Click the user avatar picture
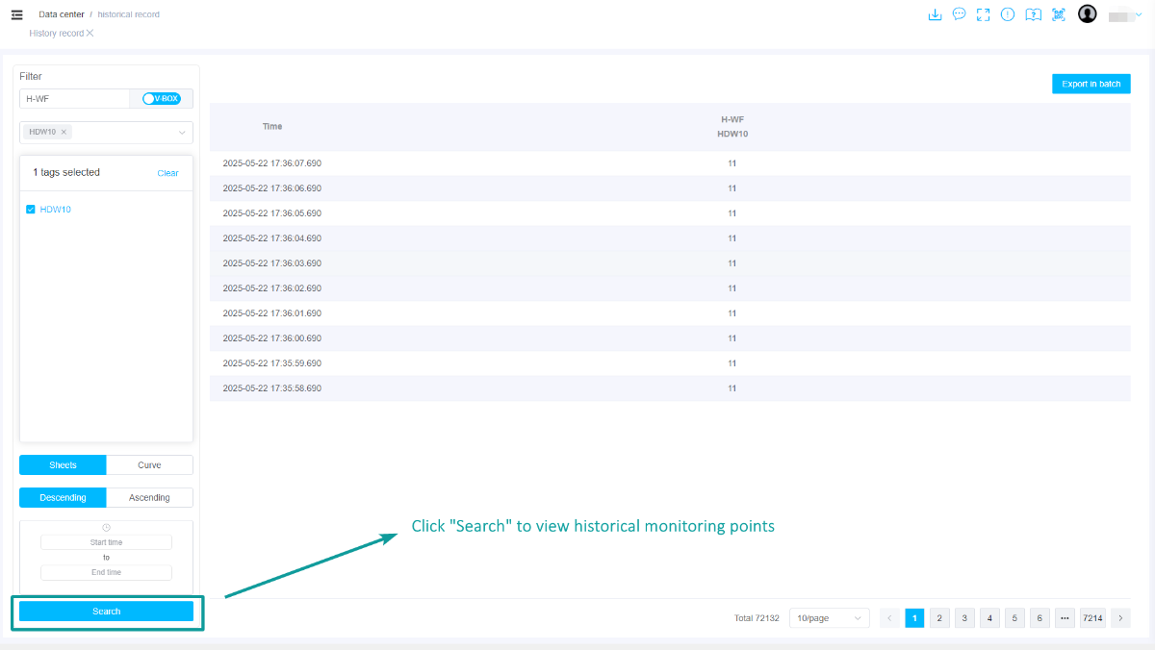Viewport: 1155px width, 650px height. coord(1088,14)
